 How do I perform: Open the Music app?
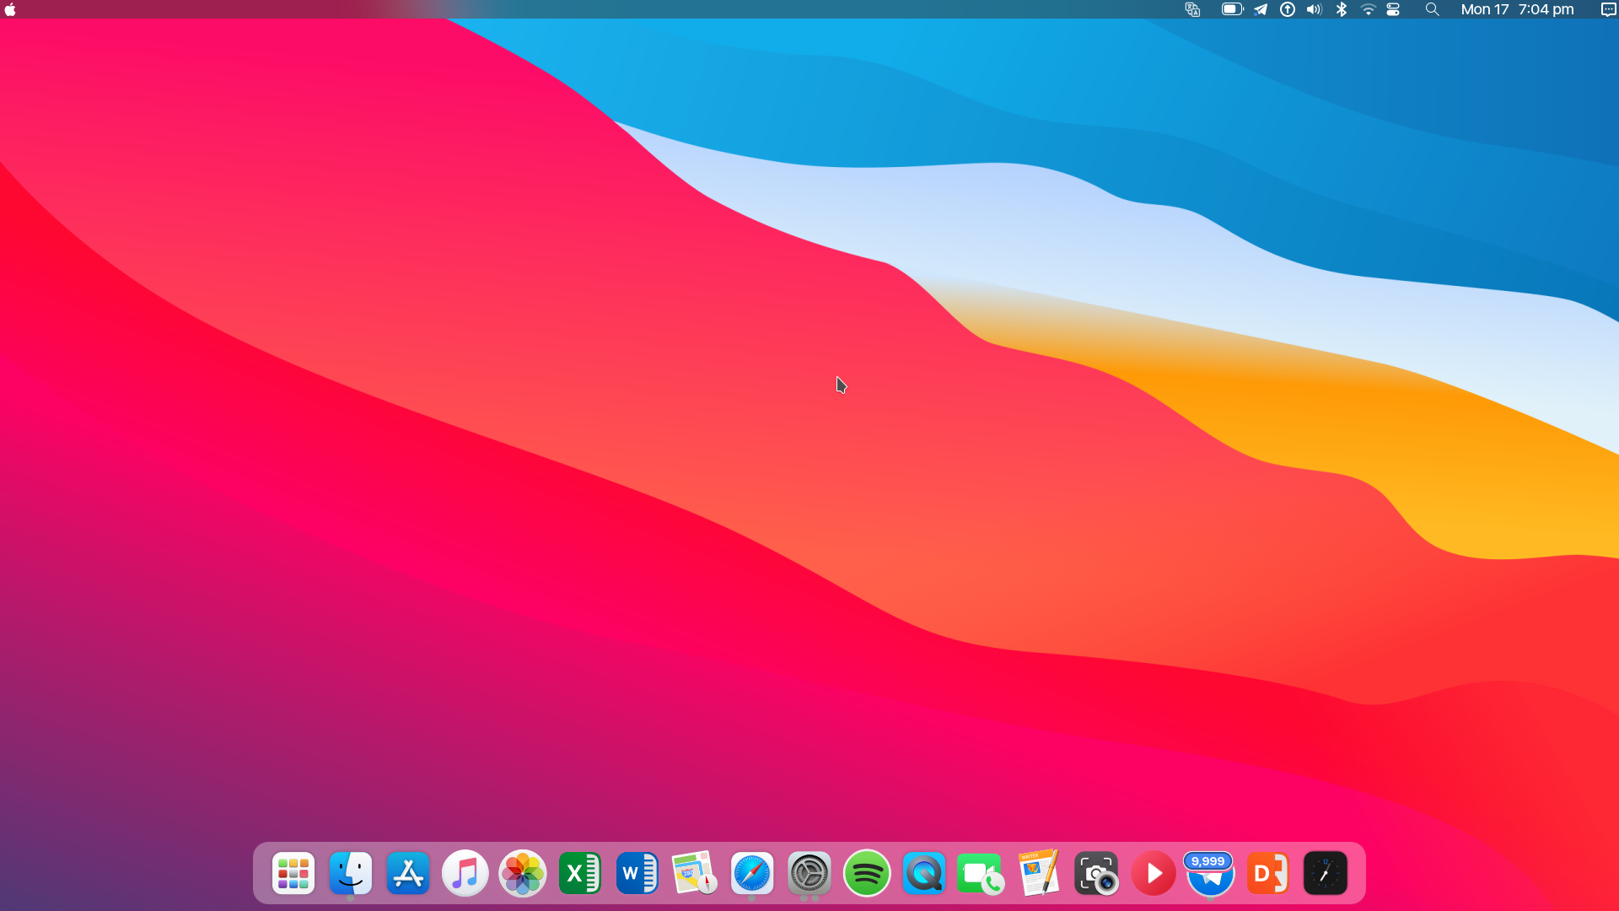465,873
